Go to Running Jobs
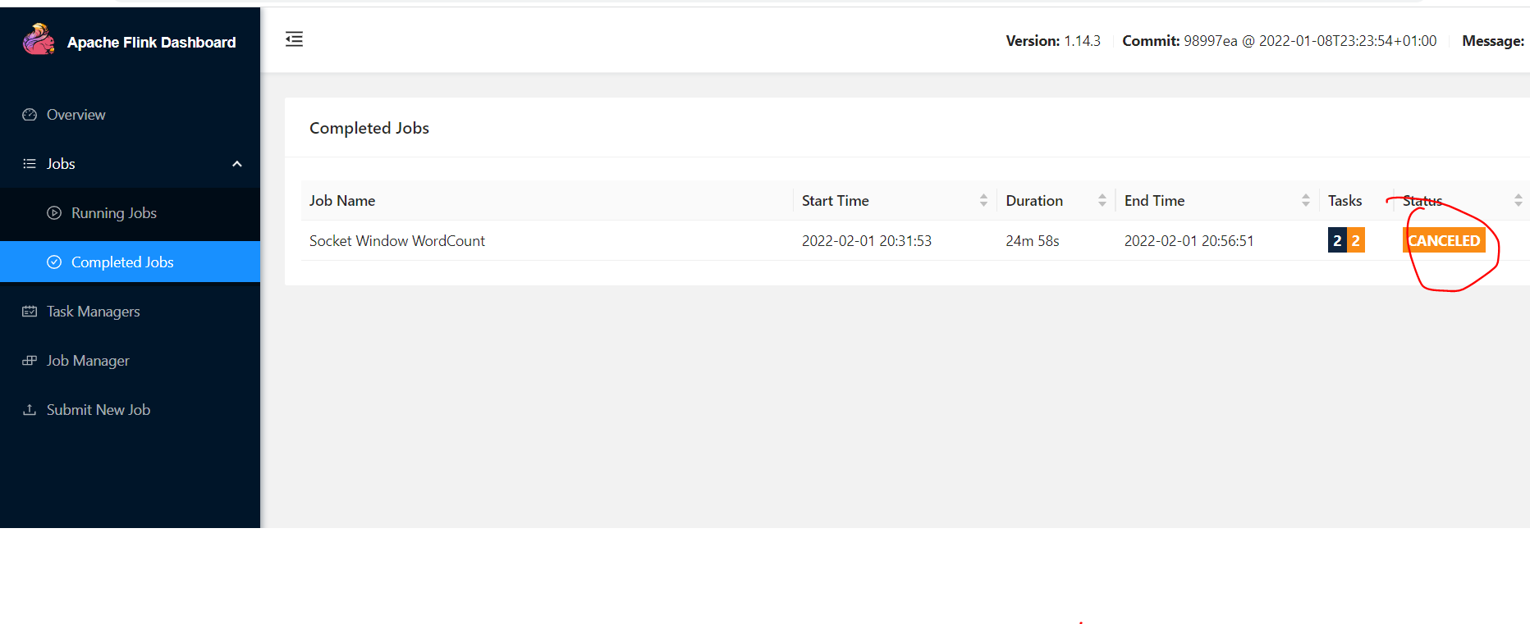Image resolution: width=1530 pixels, height=624 pixels. [130, 213]
